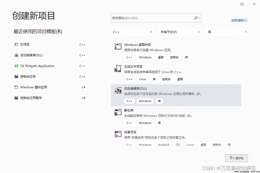
Task: Click the Windows 窗体应用 icon
Action: pyautogui.click(x=16, y=87)
